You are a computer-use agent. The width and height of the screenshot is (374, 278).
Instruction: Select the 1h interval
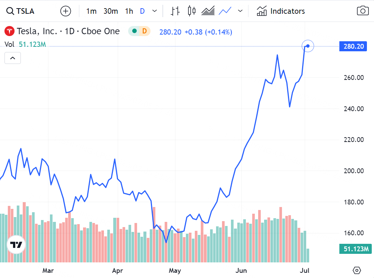pos(129,11)
